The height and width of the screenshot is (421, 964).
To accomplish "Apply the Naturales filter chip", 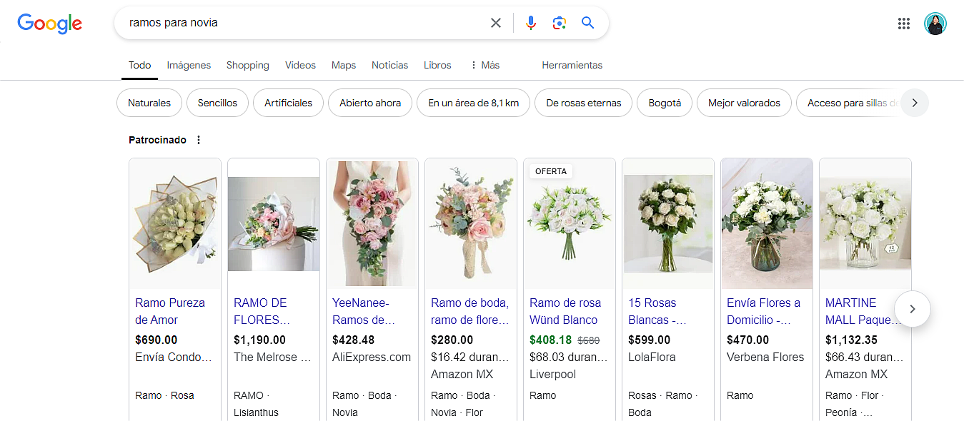I will pos(149,103).
